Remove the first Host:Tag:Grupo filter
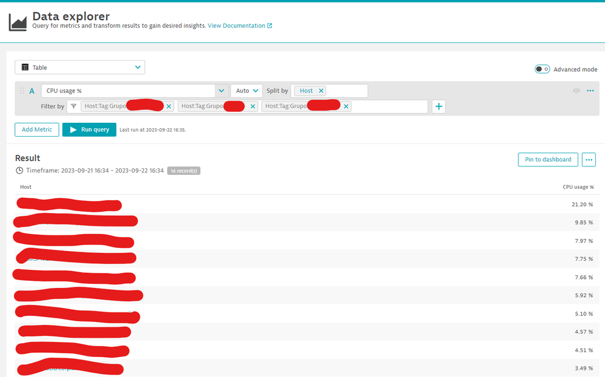The width and height of the screenshot is (605, 377). click(169, 107)
